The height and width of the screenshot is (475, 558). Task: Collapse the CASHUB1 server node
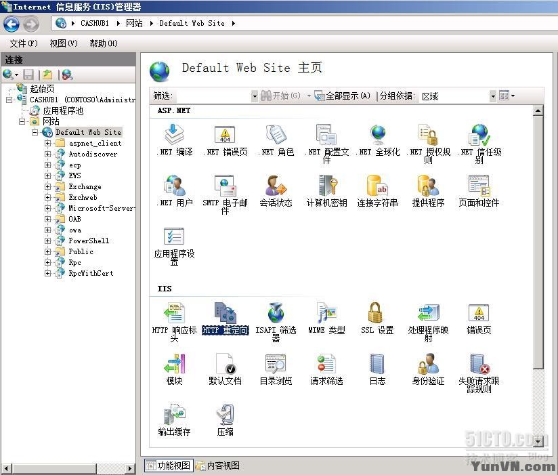point(9,100)
